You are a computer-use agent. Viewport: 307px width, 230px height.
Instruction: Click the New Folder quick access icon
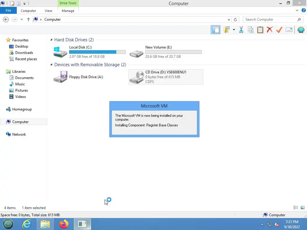point(19,3)
